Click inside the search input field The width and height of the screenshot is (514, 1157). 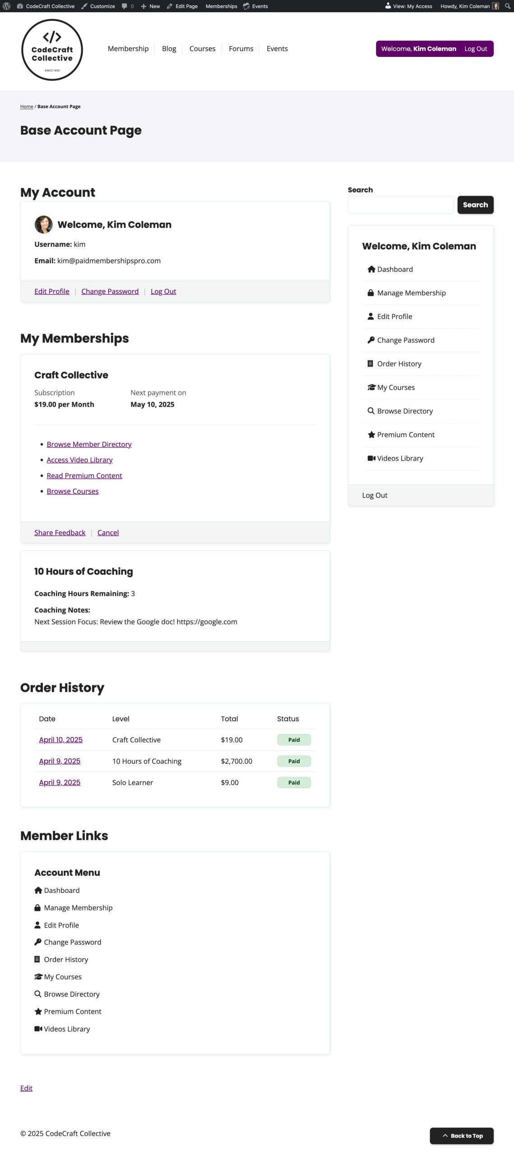point(400,204)
